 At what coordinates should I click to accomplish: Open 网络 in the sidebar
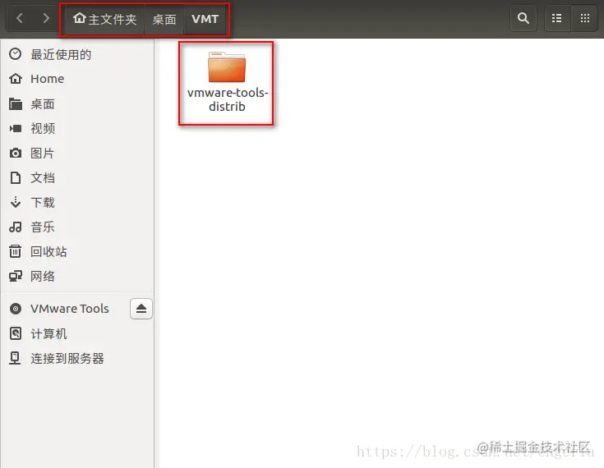pyautogui.click(x=77, y=277)
